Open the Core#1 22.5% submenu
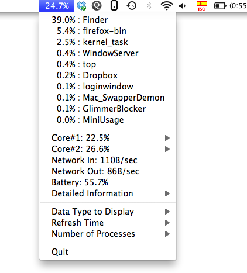Viewport: 247px width, 273px height. (108, 138)
